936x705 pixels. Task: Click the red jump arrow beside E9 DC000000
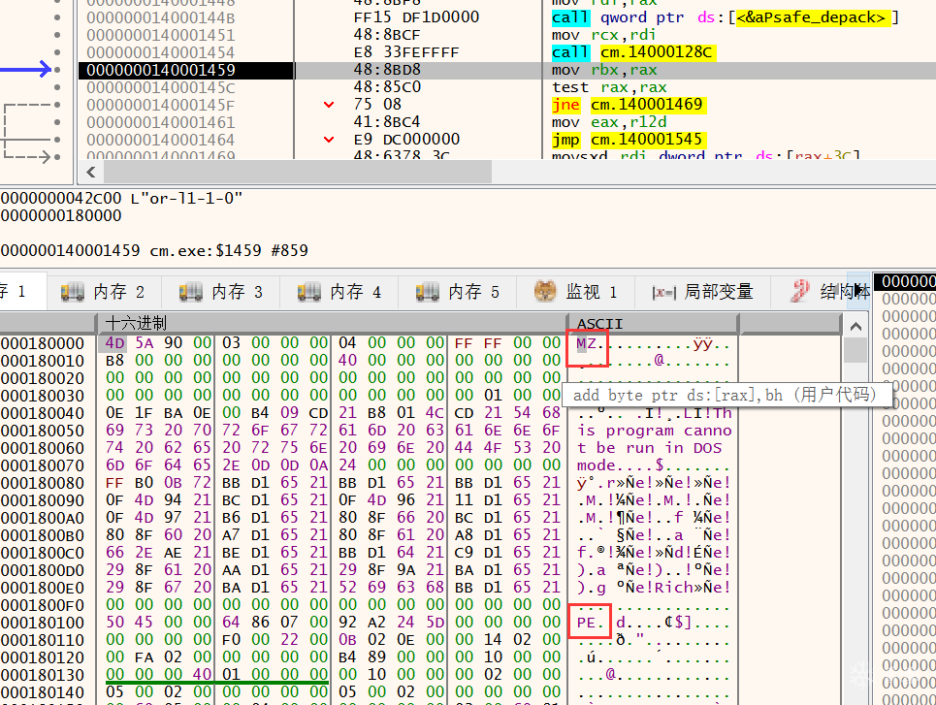[x=329, y=139]
